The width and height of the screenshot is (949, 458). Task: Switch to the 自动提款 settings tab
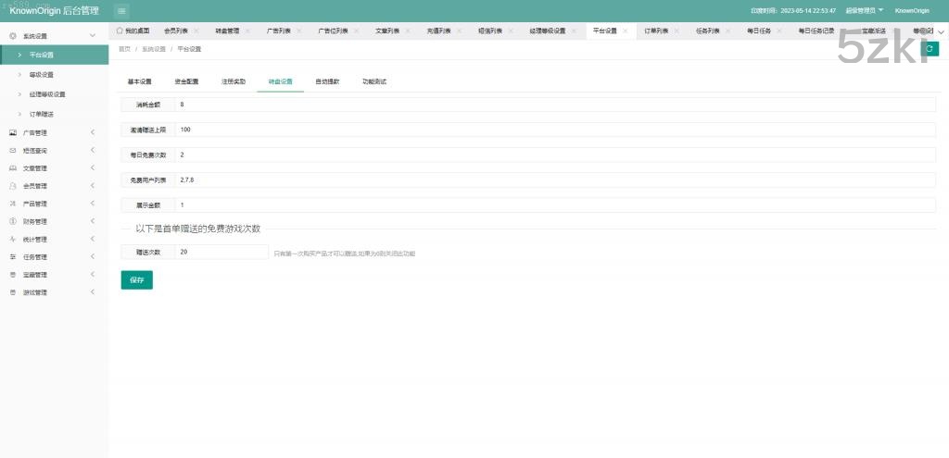point(327,81)
